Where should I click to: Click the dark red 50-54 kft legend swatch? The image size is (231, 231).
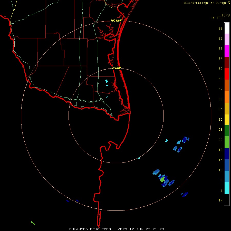click(227, 63)
